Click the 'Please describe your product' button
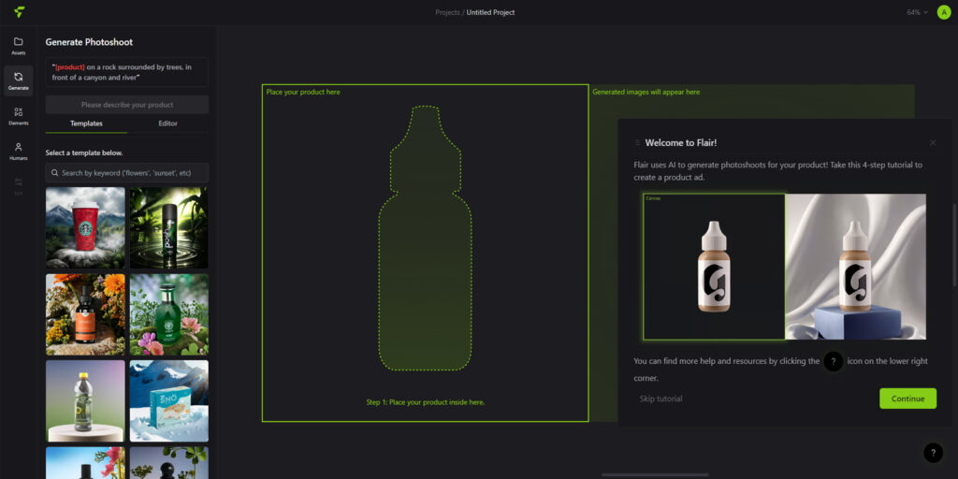 [x=127, y=105]
